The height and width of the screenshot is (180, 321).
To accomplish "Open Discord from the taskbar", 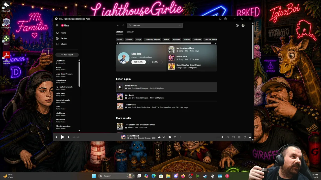I will click(176, 176).
